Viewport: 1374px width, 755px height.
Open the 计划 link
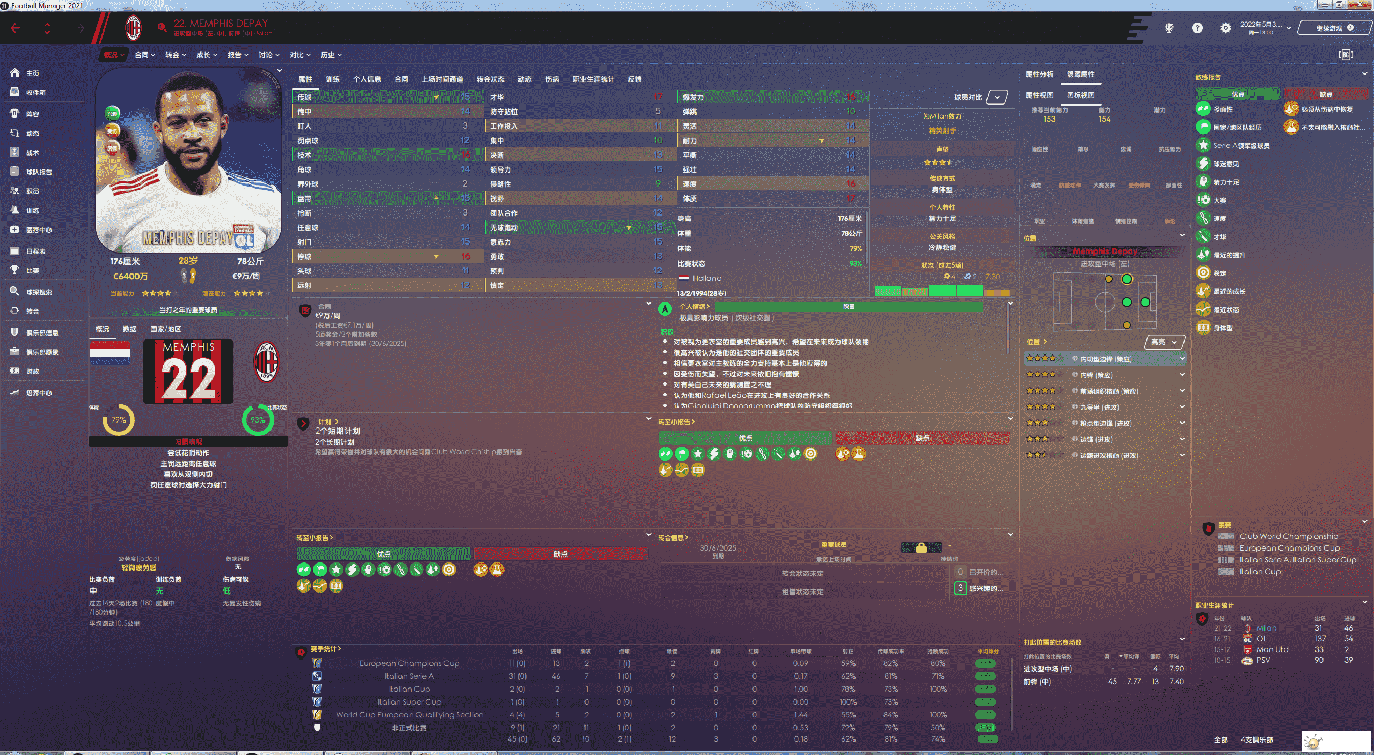point(328,421)
